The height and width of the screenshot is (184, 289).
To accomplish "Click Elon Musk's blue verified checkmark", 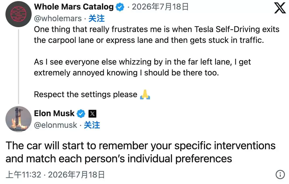I will click(81, 114).
